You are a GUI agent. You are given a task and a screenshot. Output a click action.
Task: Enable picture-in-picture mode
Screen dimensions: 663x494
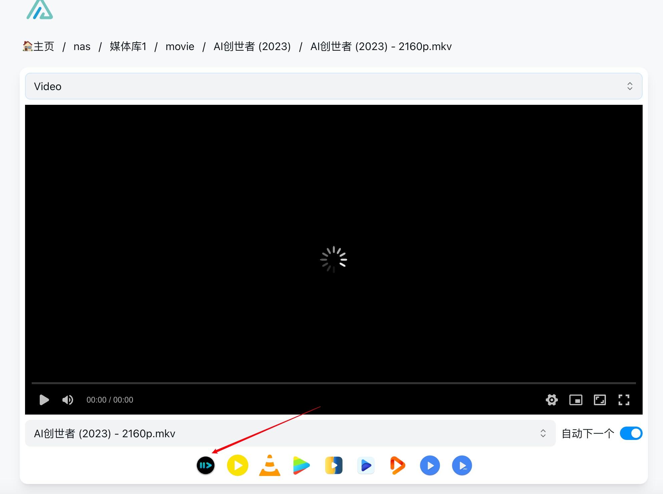(x=576, y=400)
